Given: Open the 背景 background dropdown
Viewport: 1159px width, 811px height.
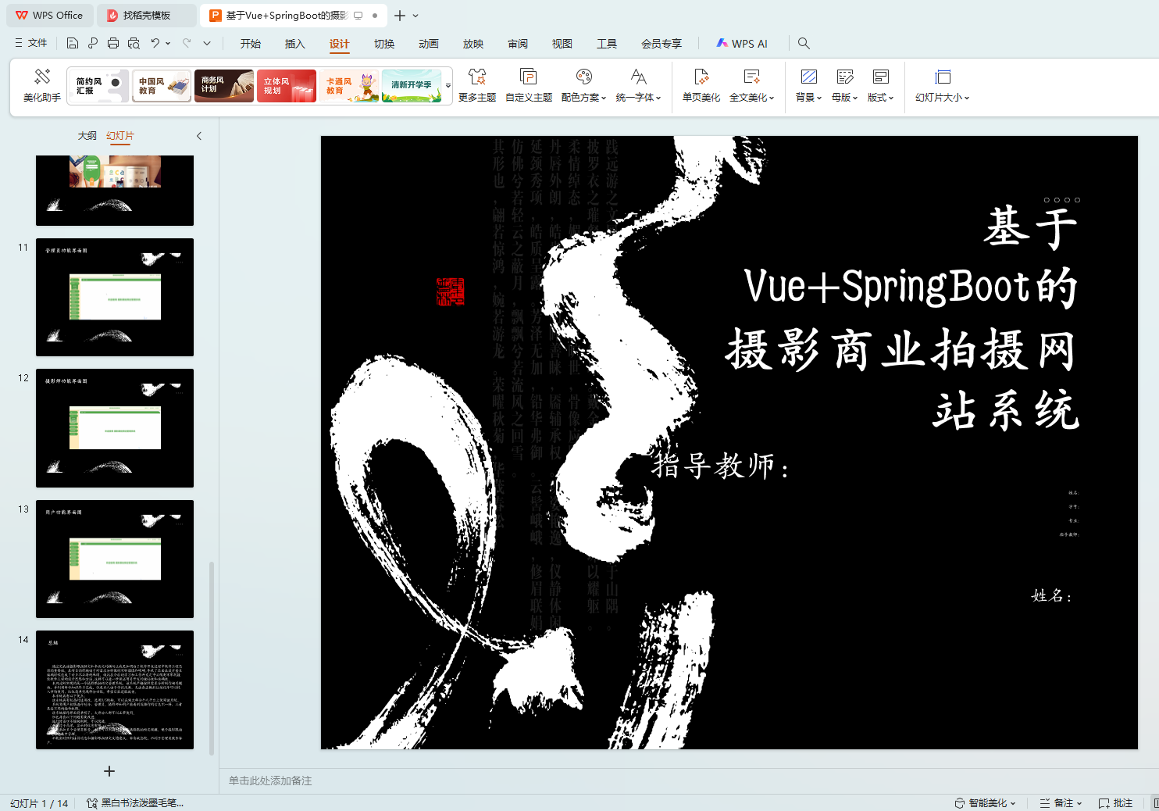Looking at the screenshot, I should [809, 85].
